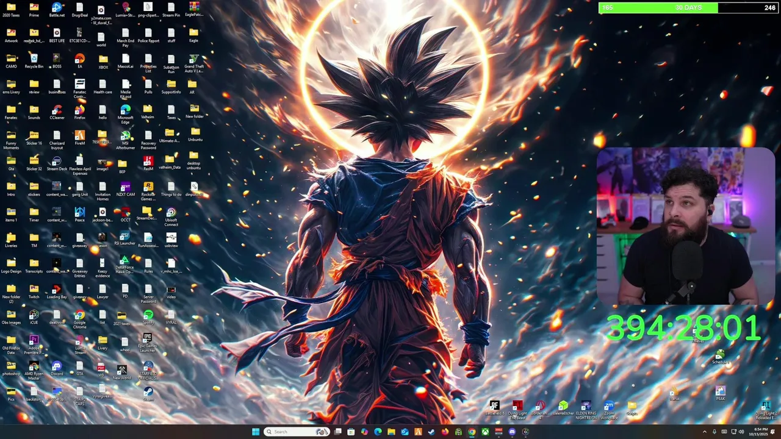Open the Discord desktop shortcut
781x439 pixels.
[57, 368]
